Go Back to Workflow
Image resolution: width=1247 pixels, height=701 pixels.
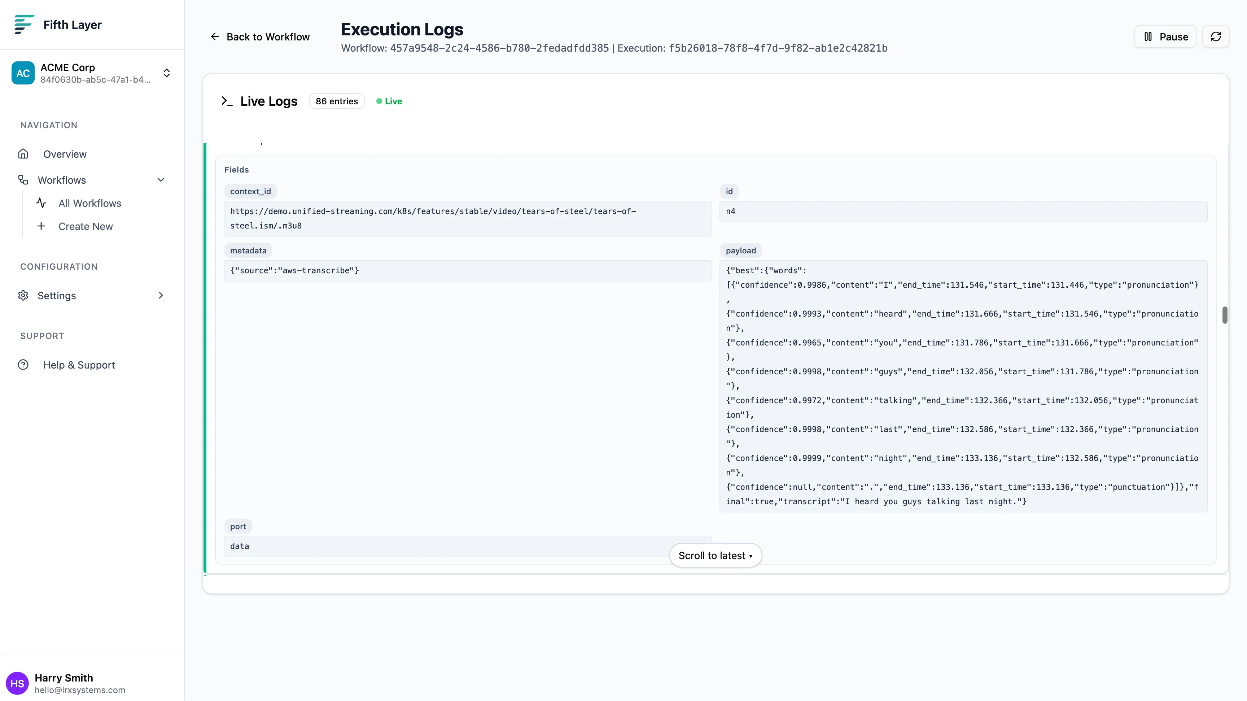[259, 36]
